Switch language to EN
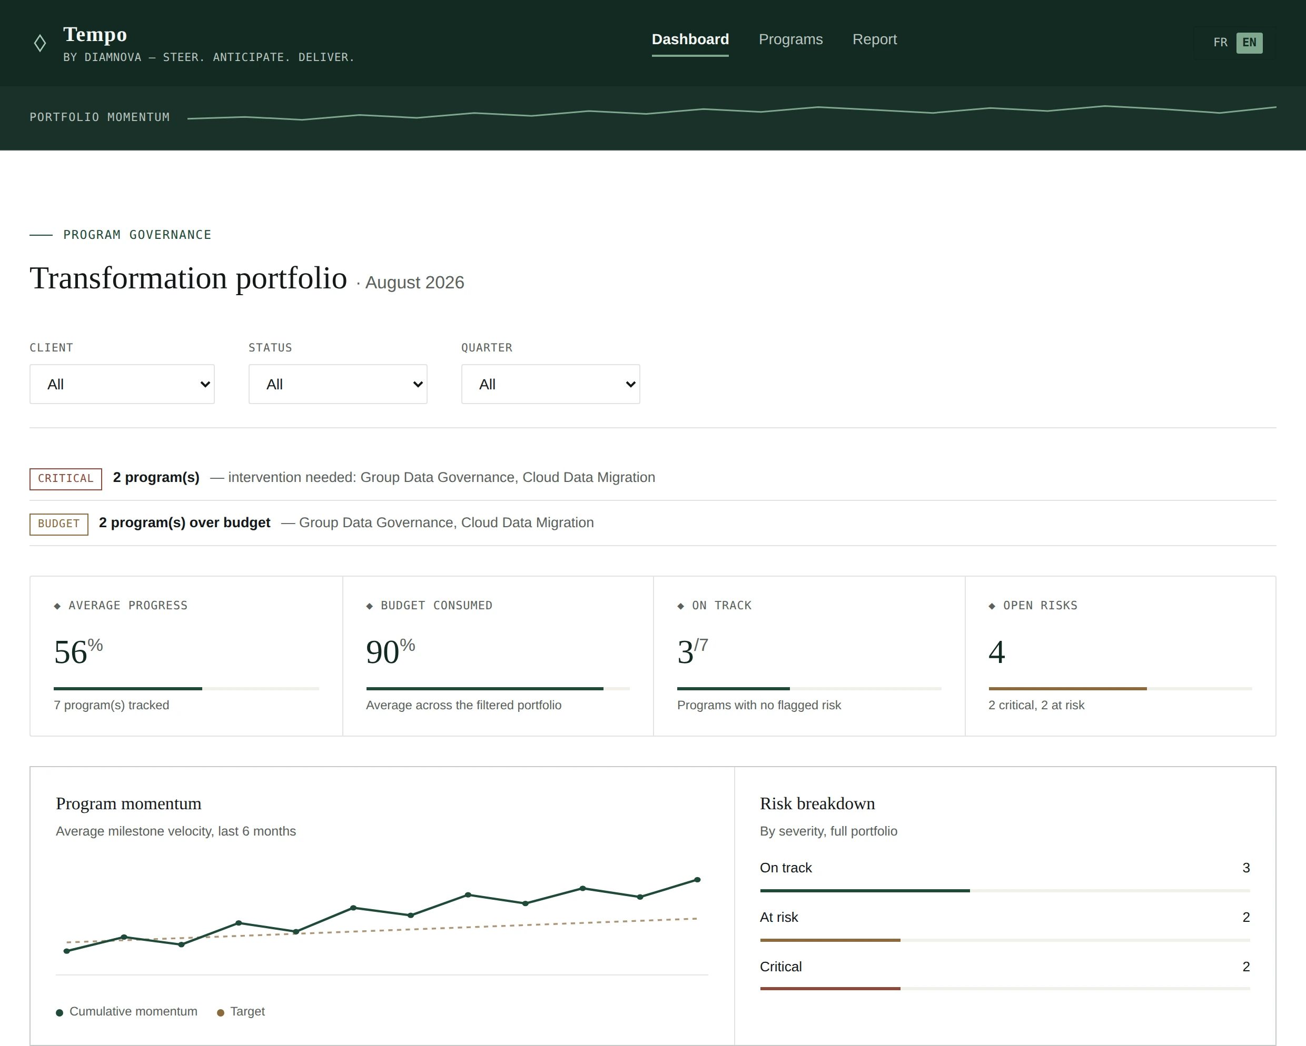 pos(1250,43)
